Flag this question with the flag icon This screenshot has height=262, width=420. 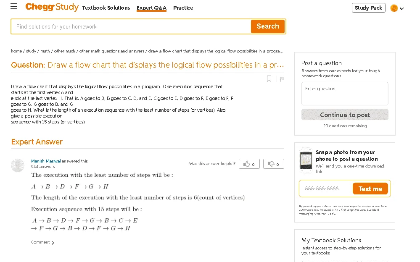click(282, 79)
